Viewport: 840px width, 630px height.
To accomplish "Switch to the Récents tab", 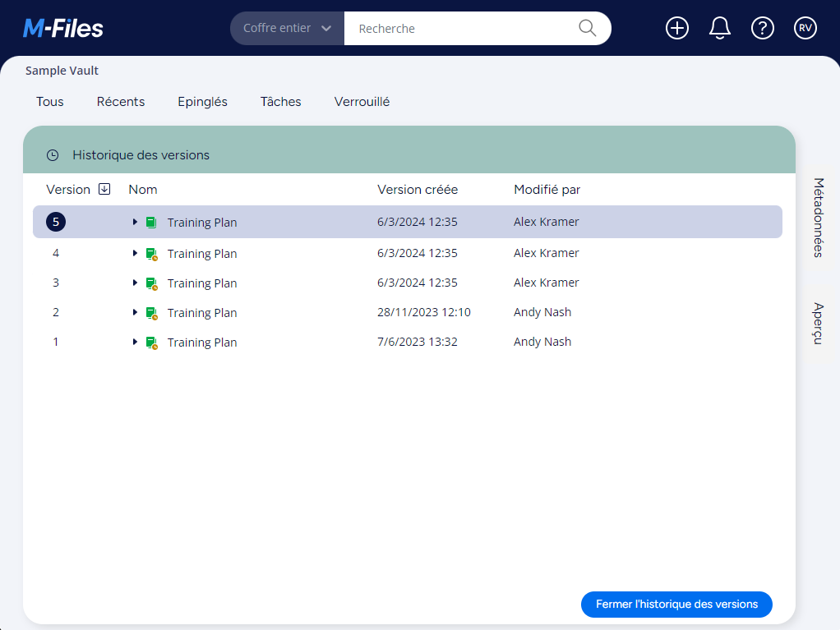I will (121, 102).
